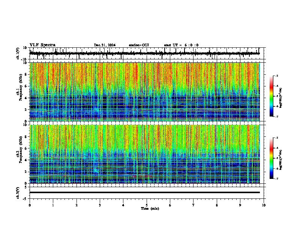Click the "-4" label on ch.2 colour bar
This screenshot has width=297, height=230.
point(277,148)
